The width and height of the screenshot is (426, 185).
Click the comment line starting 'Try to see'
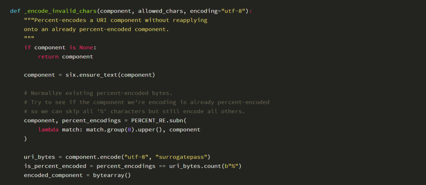pyautogui.click(x=147, y=103)
